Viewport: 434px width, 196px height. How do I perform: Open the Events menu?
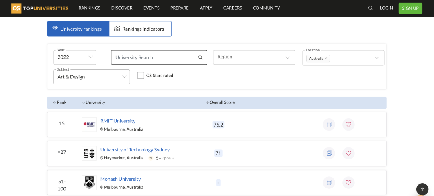(151, 8)
